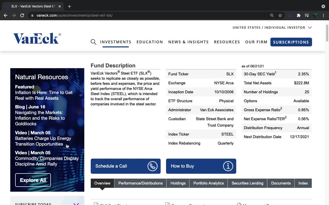Viewport: 329px width, 205px height.
Task: Expand the Subscribe Today chevron
Action: tap(76, 204)
